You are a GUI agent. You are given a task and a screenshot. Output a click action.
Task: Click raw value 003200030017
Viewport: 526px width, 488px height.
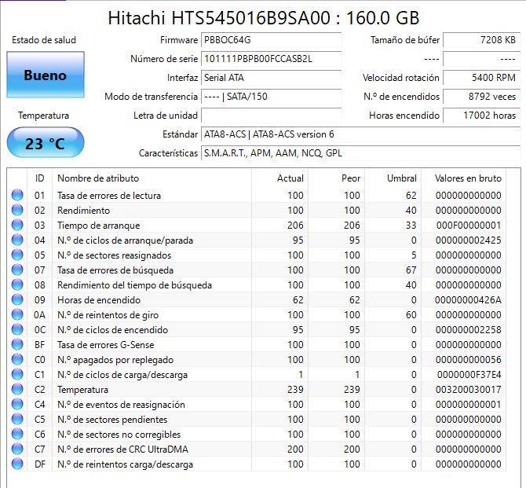(469, 390)
